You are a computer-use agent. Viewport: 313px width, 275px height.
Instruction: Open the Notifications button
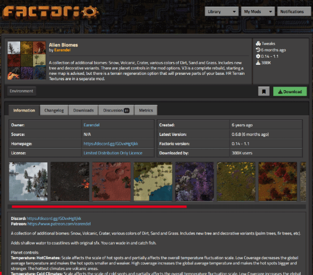click(x=294, y=12)
